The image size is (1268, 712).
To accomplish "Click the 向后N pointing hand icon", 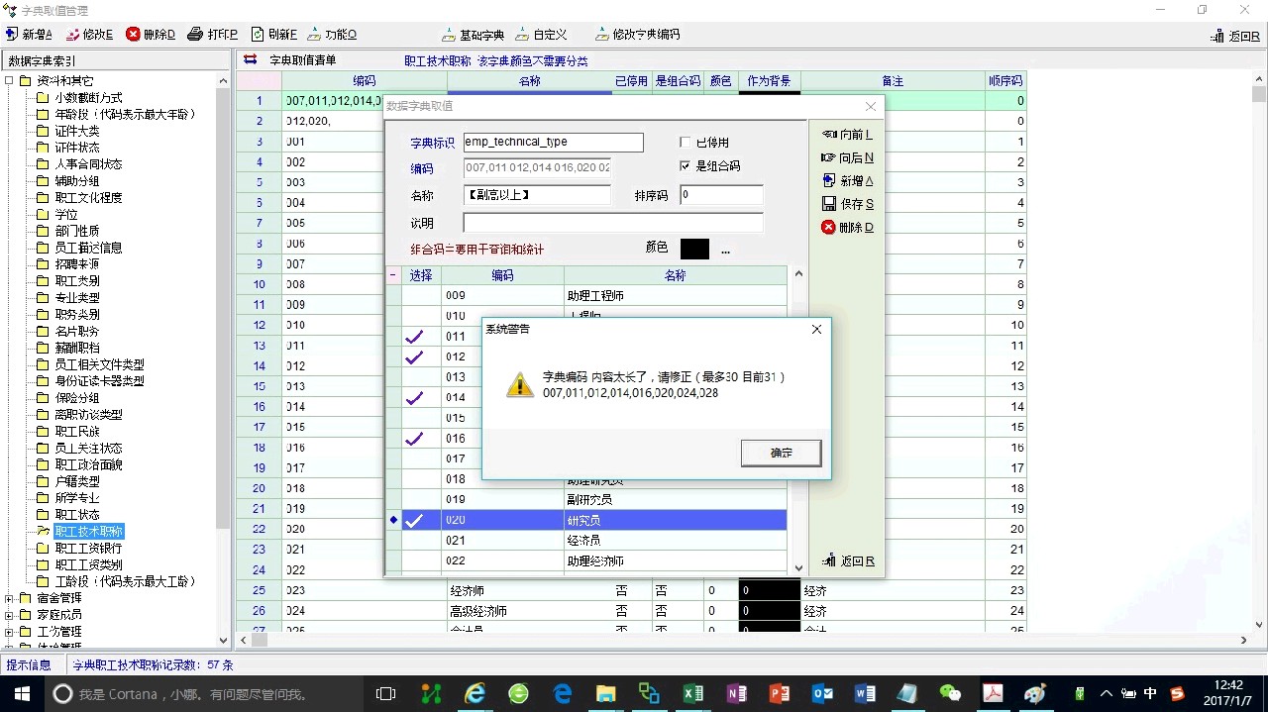I will tap(829, 157).
